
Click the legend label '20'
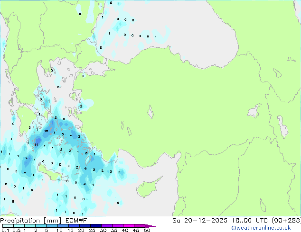point(81,230)
